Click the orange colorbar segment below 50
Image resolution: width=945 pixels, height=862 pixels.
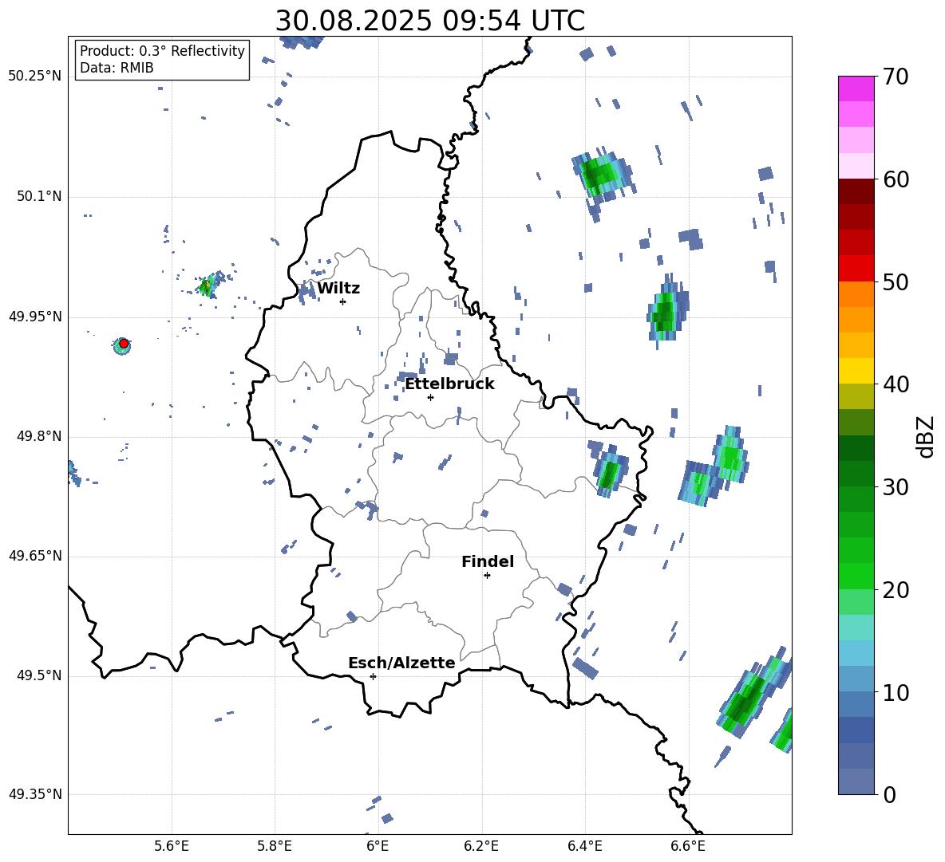856,294
